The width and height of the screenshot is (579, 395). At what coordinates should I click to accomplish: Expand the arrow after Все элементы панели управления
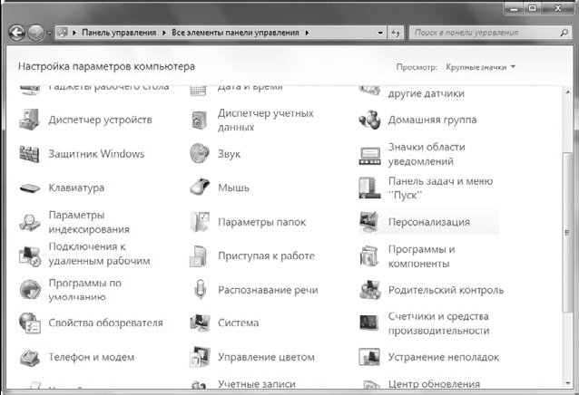click(308, 33)
